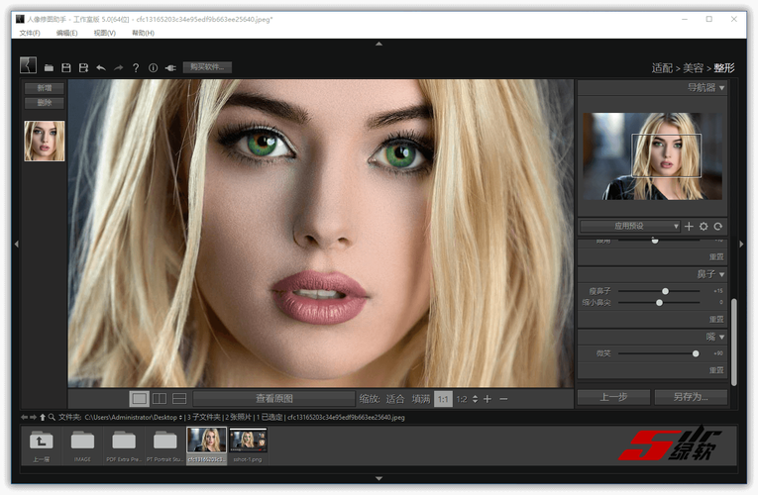Open the 编辑(E) menu
Image resolution: width=758 pixels, height=495 pixels.
(66, 33)
